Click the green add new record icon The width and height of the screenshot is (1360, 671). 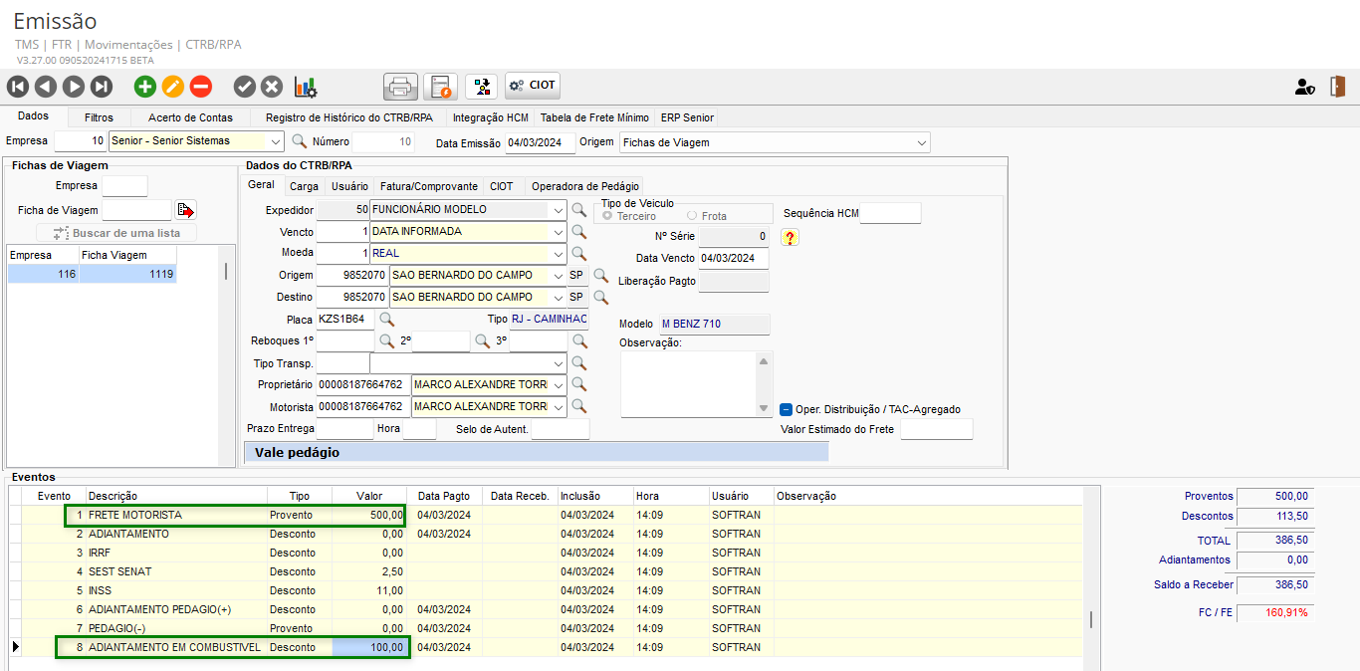point(145,87)
